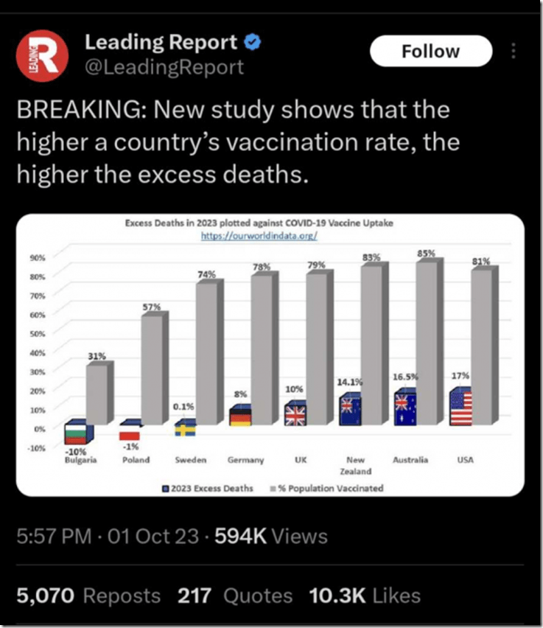
Task: Click the Leading Report profile avatar
Action: click(43, 54)
